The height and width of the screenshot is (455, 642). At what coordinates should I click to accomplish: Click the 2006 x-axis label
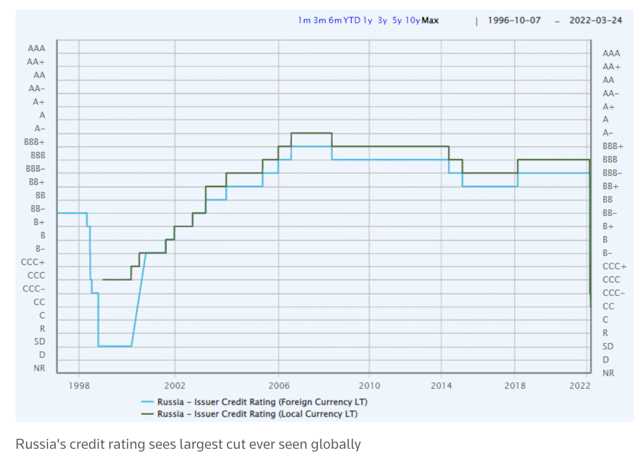click(278, 385)
